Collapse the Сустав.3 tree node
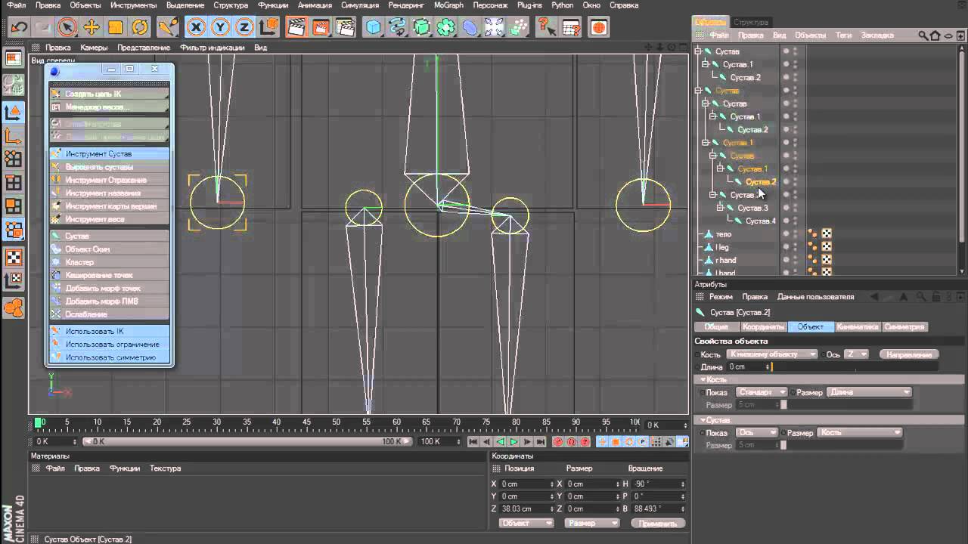Viewport: 968px width, 544px height. (x=720, y=208)
